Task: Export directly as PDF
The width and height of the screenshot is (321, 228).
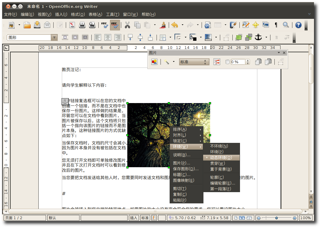Action: point(72,25)
